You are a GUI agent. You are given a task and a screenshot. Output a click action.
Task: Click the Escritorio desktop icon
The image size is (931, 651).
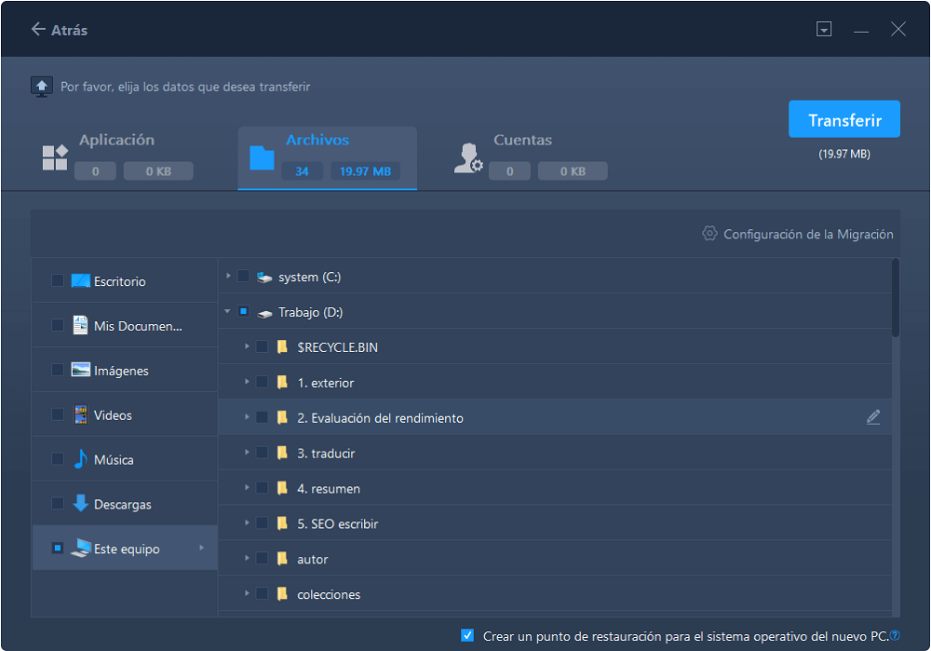[80, 280]
